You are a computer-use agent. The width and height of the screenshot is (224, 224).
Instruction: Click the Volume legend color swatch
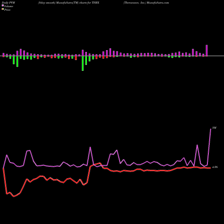(x=3, y=5)
